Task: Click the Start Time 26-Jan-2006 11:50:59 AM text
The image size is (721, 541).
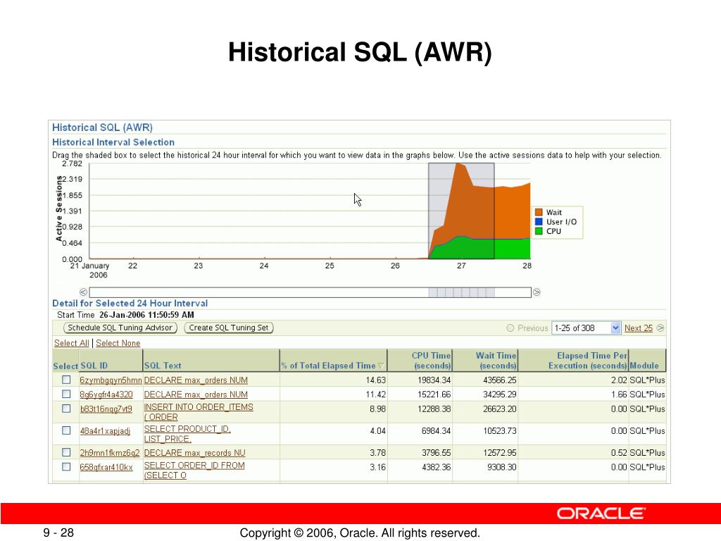Action: pos(125,315)
